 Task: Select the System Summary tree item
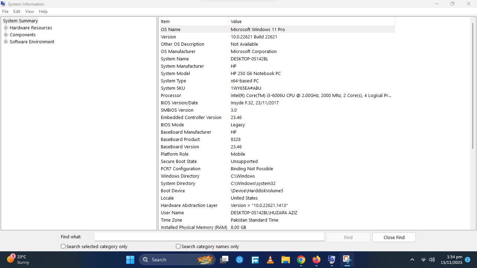tap(20, 21)
